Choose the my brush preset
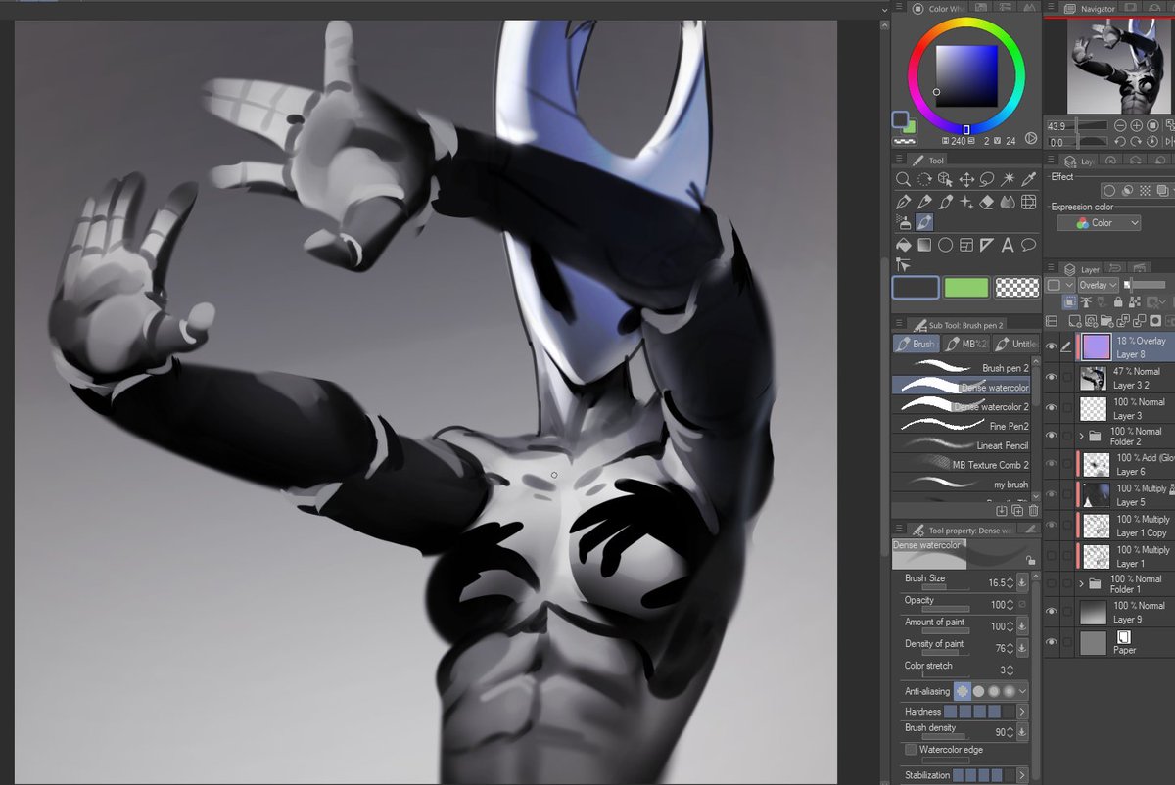 click(x=961, y=484)
